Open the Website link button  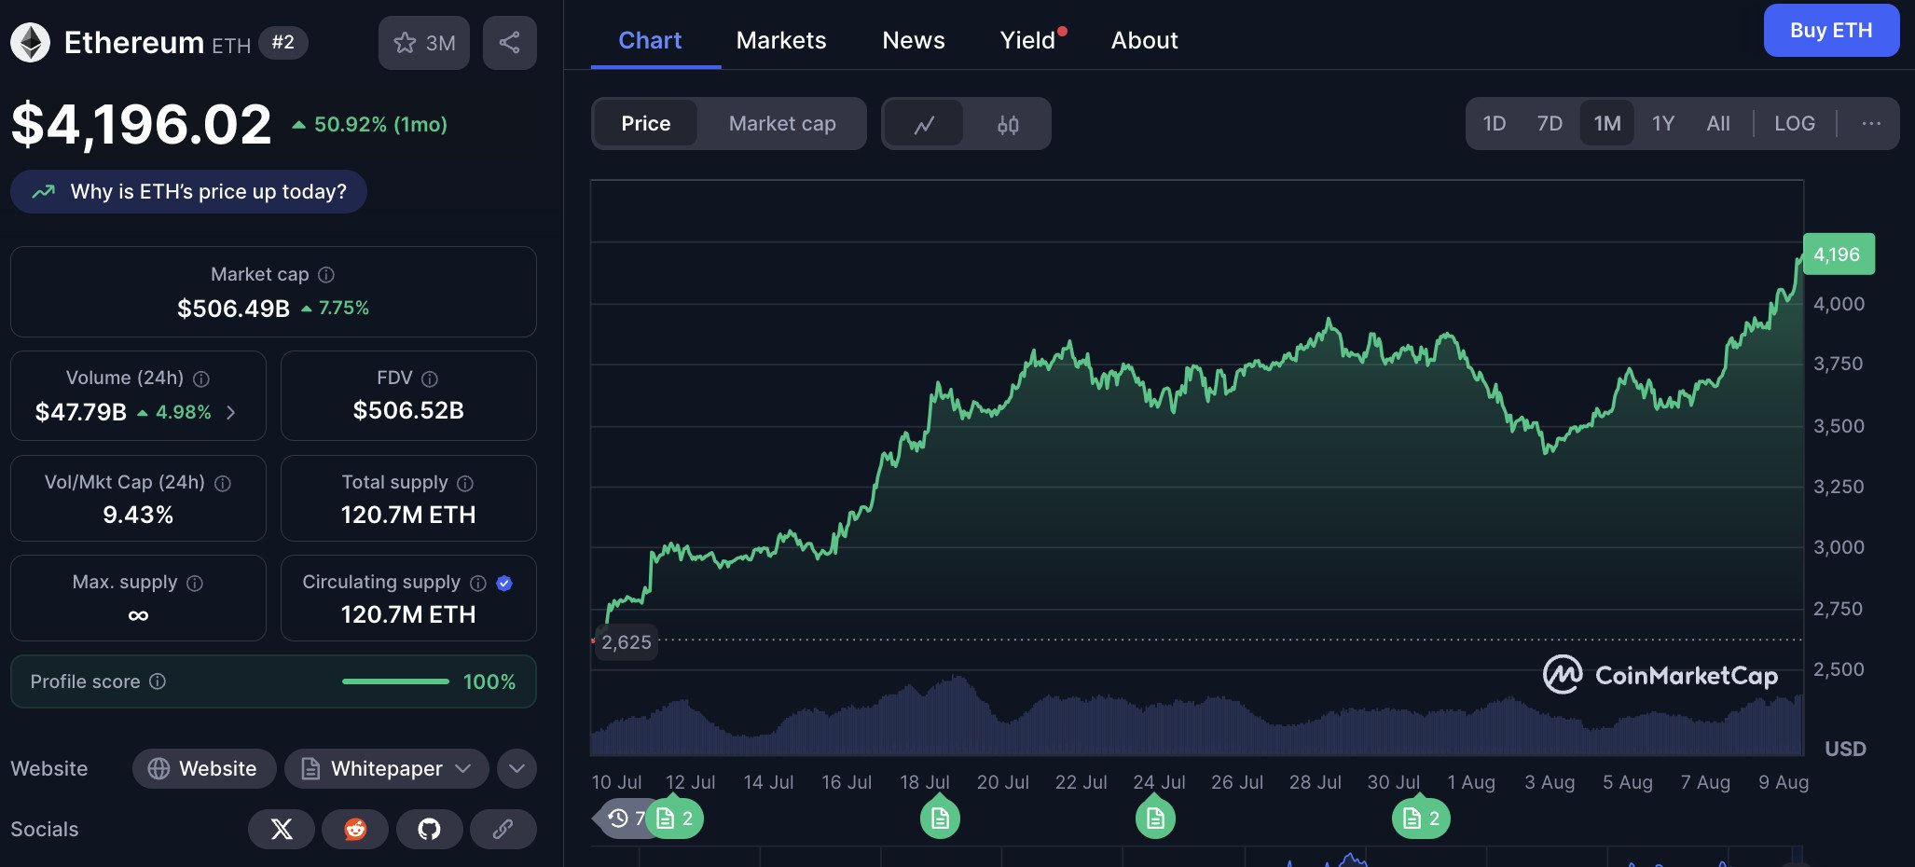[204, 768]
